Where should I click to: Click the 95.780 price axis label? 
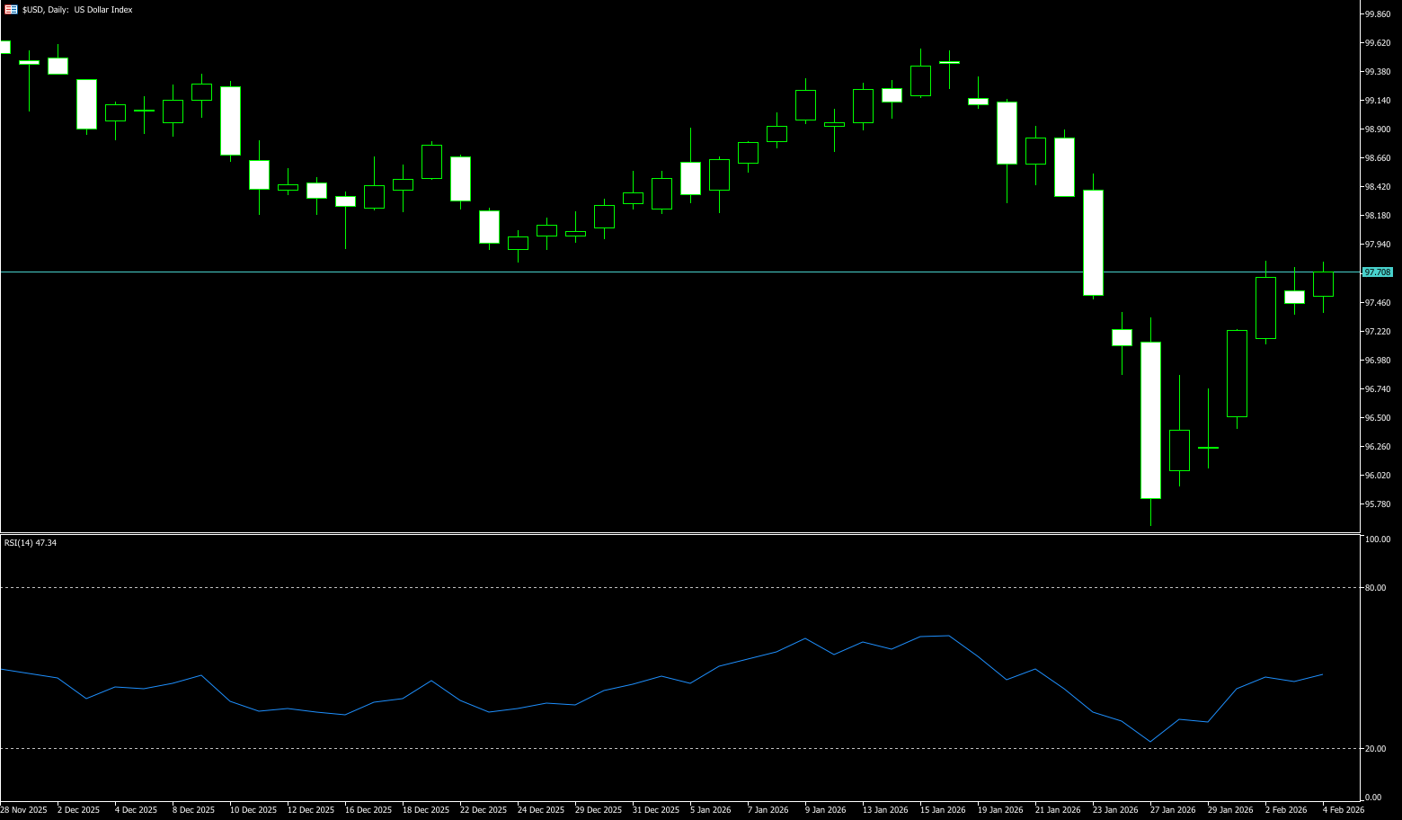[x=1377, y=504]
